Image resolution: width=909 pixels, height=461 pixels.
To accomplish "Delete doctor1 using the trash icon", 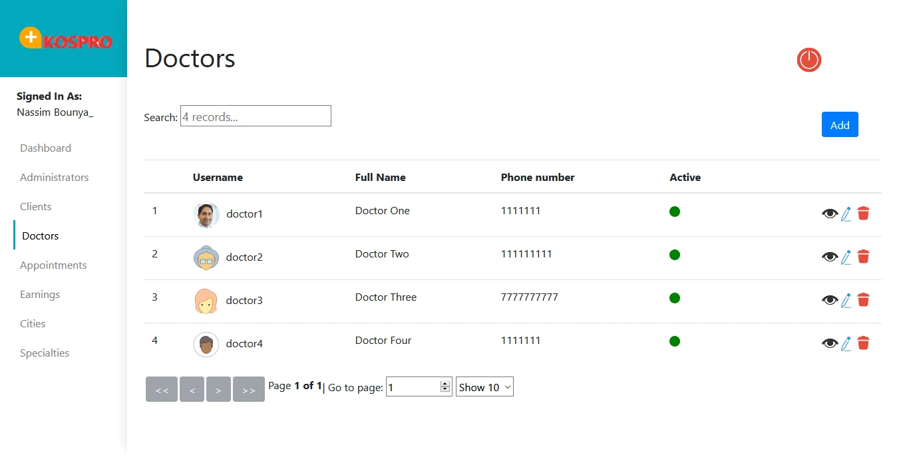I will point(864,214).
